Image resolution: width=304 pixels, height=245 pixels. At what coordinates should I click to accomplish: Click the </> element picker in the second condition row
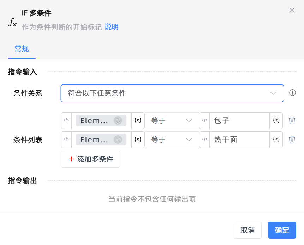point(66,139)
